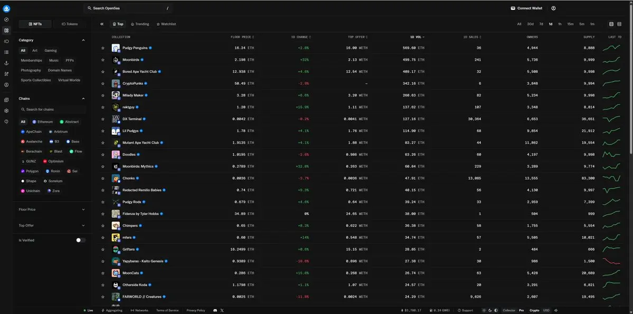Open the studio pencil icon in sidebar
The width and height of the screenshot is (633, 314).
(x=6, y=74)
